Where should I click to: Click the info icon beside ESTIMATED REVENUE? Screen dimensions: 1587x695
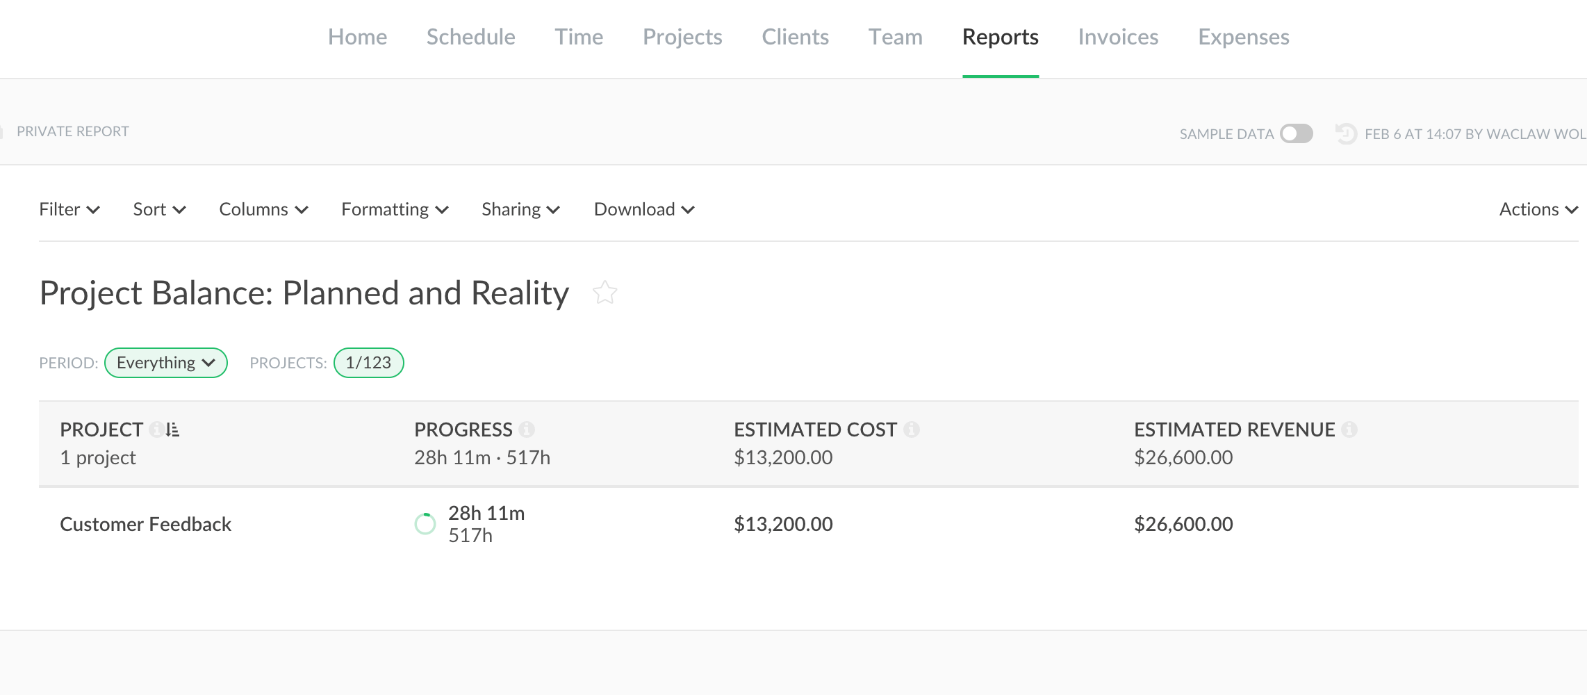(x=1349, y=430)
